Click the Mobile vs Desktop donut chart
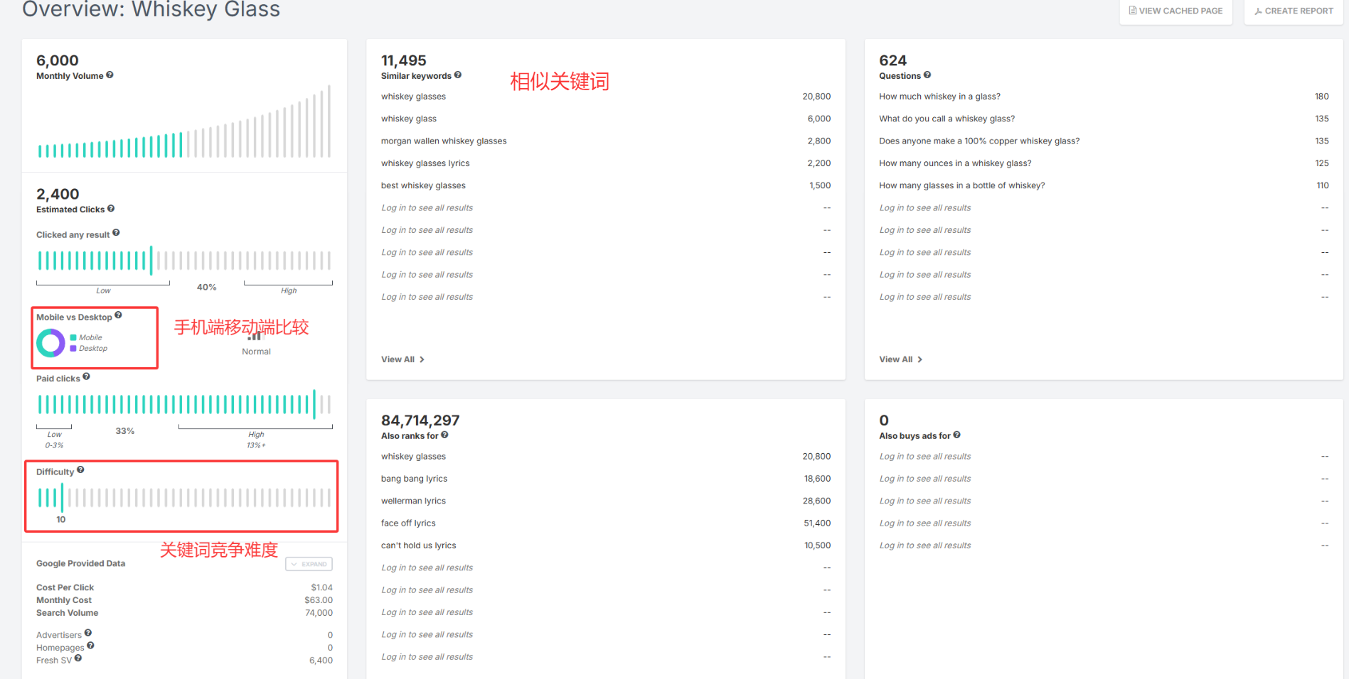This screenshot has width=1349, height=679. (50, 343)
